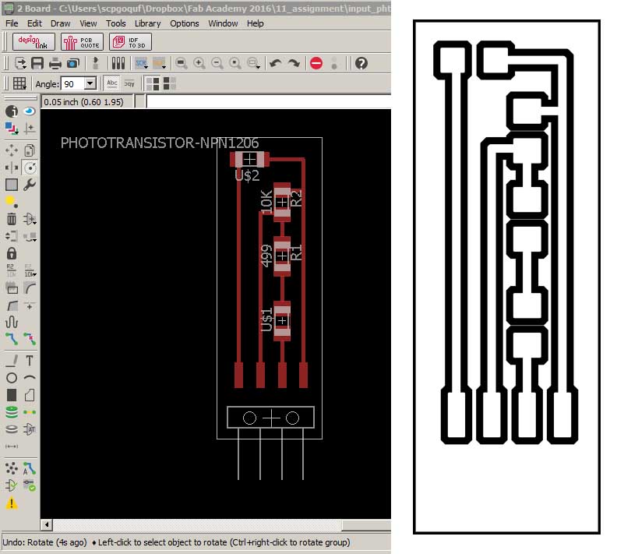
Task: Click the Undo arrow
Action: (276, 63)
